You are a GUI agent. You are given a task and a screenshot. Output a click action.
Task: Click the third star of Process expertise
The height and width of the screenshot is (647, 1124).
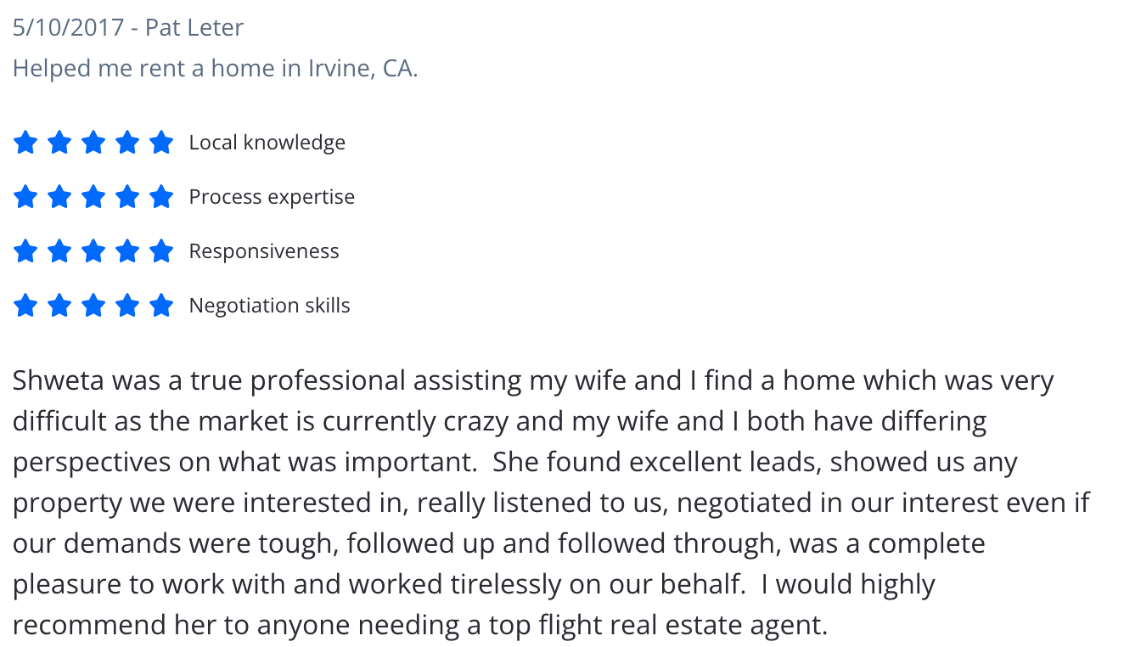tap(93, 197)
